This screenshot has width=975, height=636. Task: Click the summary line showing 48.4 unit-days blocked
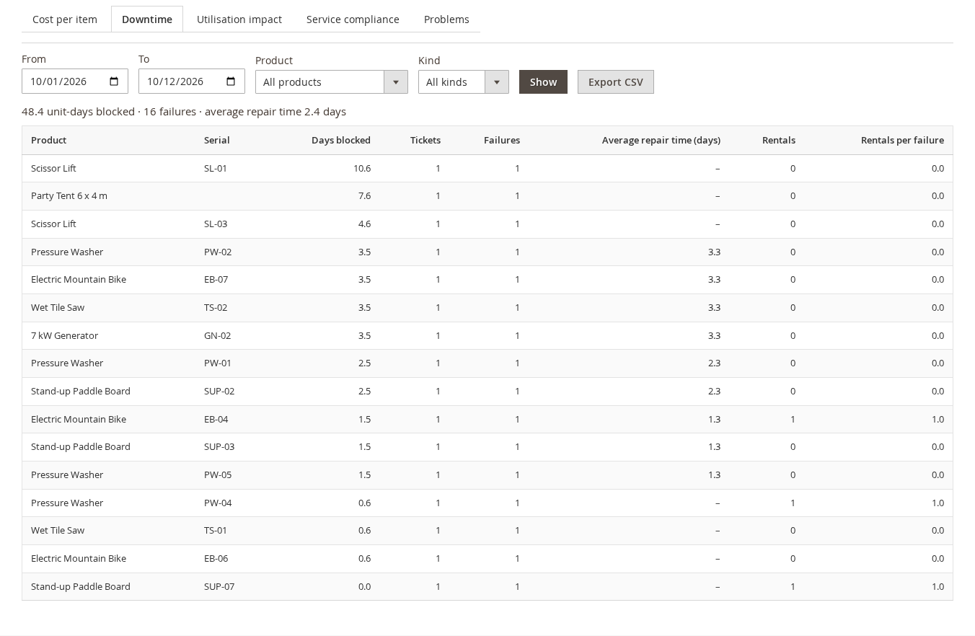coord(184,112)
